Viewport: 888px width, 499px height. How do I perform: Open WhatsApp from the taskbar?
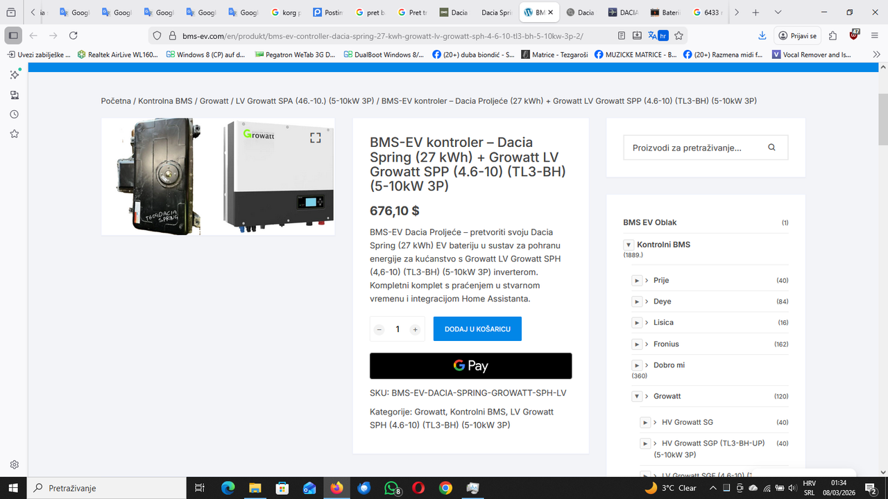[x=391, y=488]
